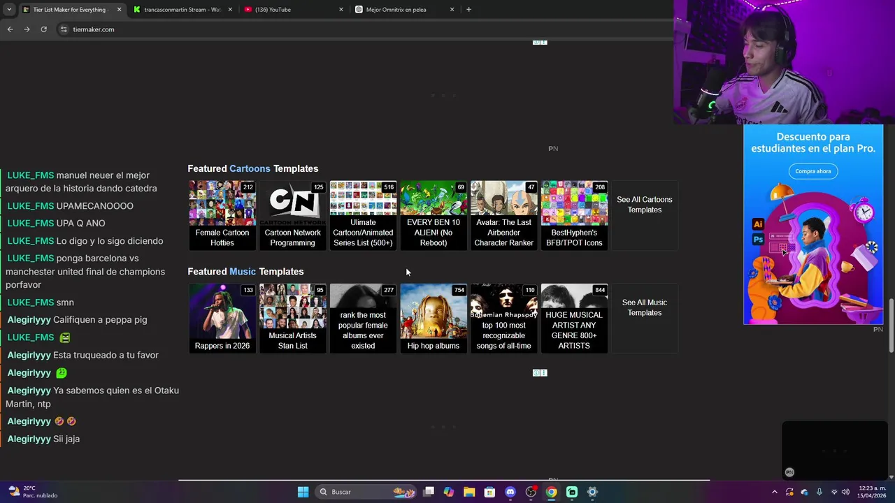
Task: Click LUKE_FMS username on UPAMECANOOOO message
Action: 30,206
